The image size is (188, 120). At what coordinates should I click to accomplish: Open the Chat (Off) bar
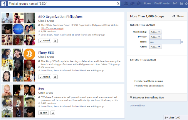point(176,118)
